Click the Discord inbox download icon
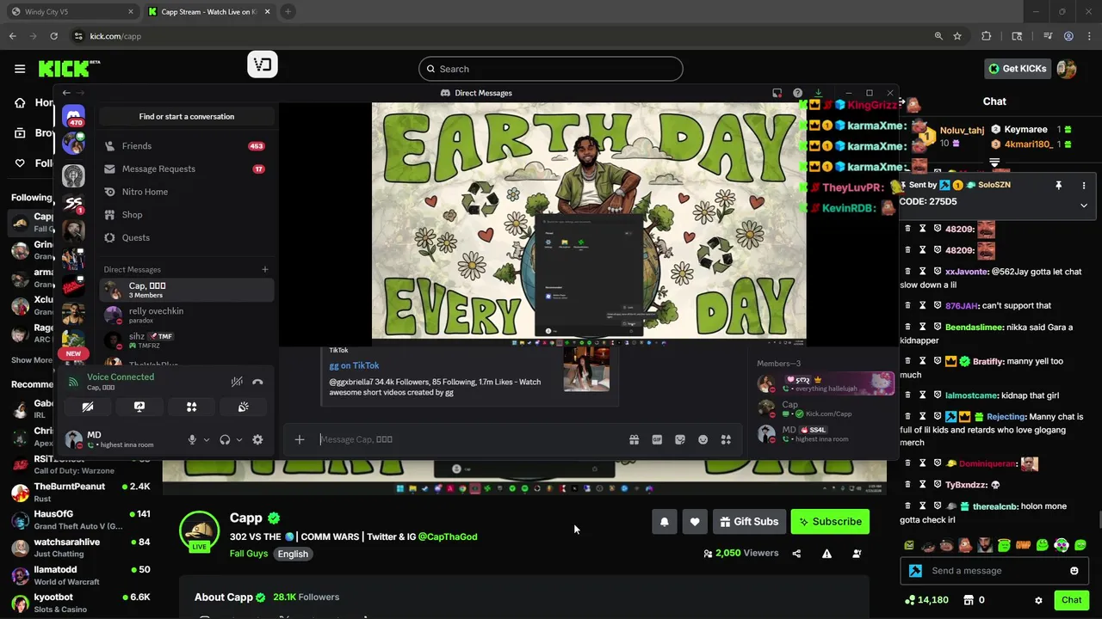This screenshot has height=619, width=1102. tap(818, 93)
